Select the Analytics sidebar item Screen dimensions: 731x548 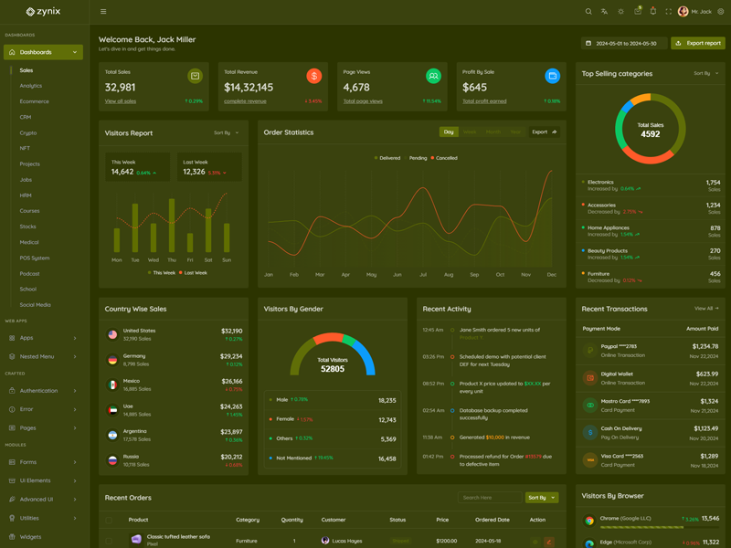click(x=31, y=86)
